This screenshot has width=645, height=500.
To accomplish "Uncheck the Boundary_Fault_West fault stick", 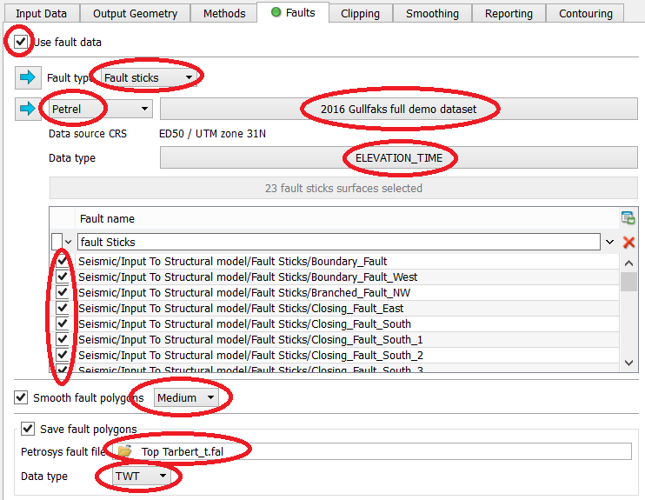I will pyautogui.click(x=63, y=277).
